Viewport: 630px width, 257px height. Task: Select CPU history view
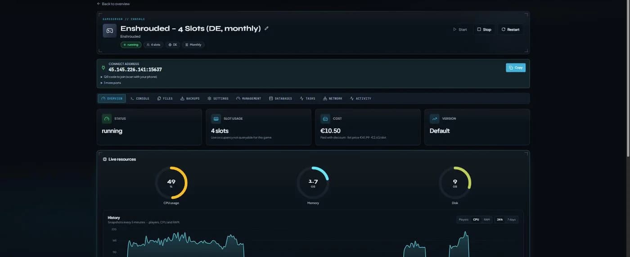[476, 220]
